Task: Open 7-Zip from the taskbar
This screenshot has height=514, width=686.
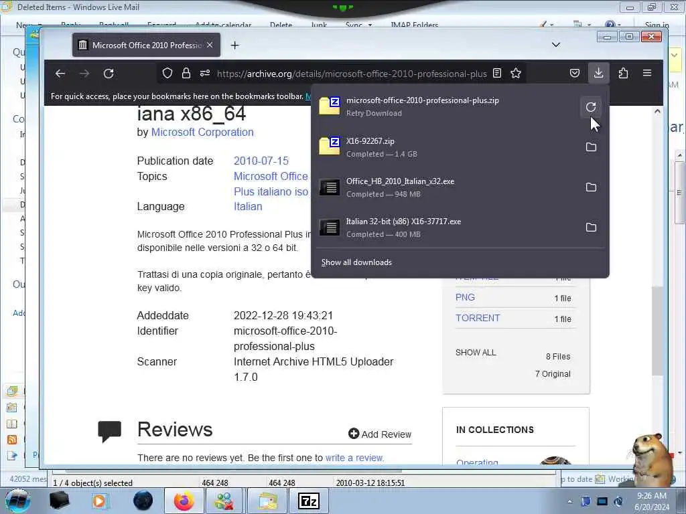Action: [x=308, y=501]
